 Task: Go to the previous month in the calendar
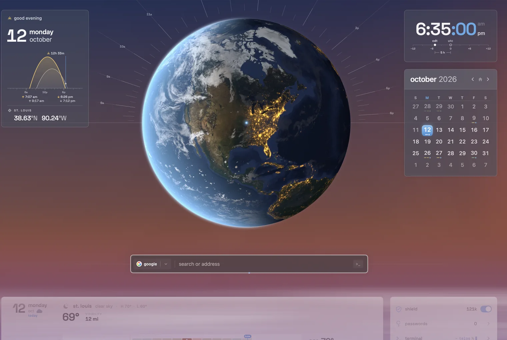[473, 79]
